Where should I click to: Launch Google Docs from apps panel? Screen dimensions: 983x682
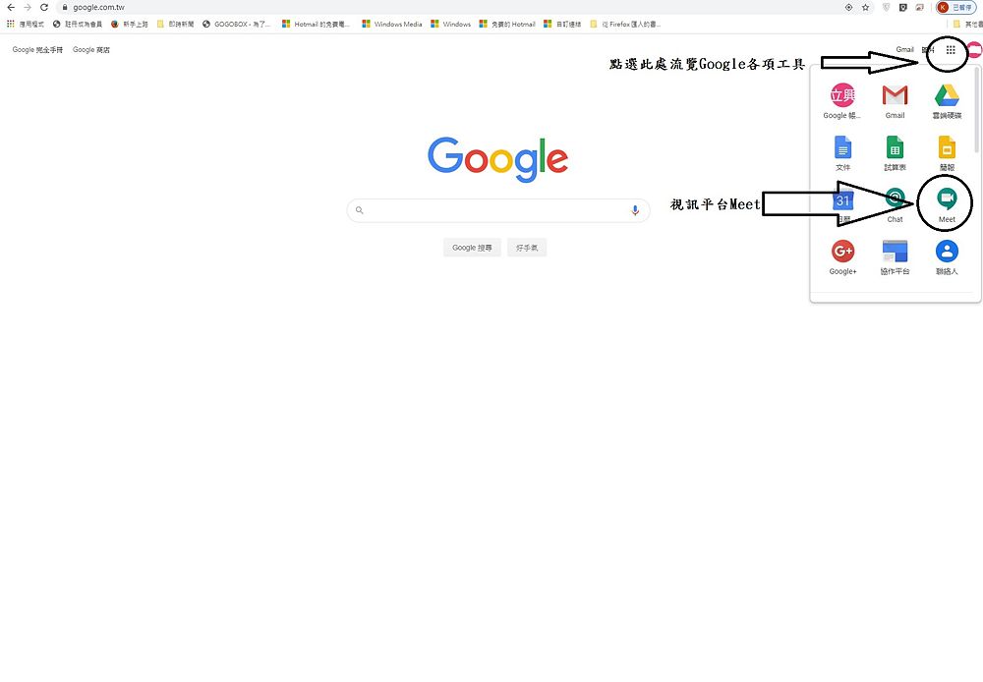[x=842, y=153]
